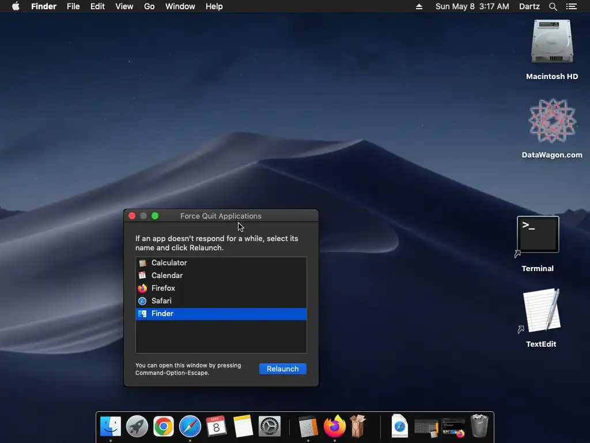Open Spotlight search magnifier

click(x=553, y=6)
